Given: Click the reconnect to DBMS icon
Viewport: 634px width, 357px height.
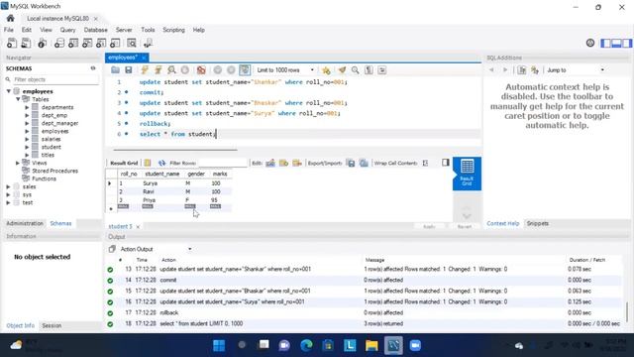Looking at the screenshot, I should tap(148, 43).
